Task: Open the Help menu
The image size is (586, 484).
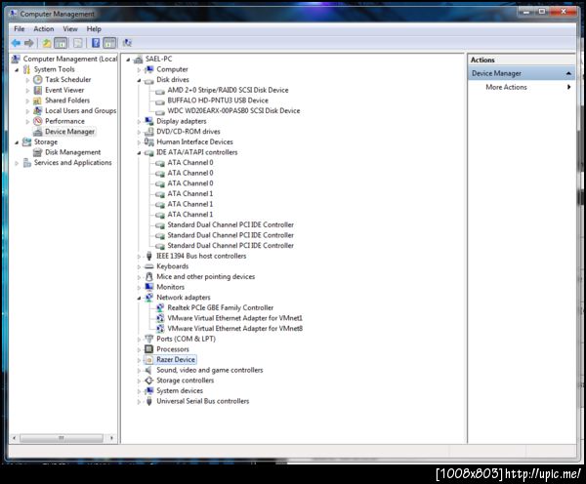Action: pyautogui.click(x=94, y=28)
